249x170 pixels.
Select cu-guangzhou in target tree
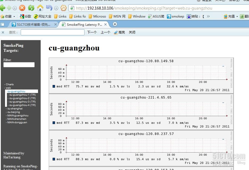point(16,91)
